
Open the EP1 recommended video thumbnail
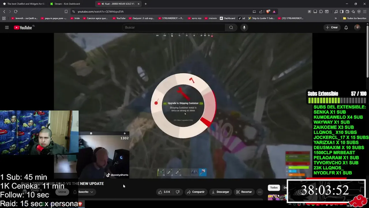pos(277,197)
